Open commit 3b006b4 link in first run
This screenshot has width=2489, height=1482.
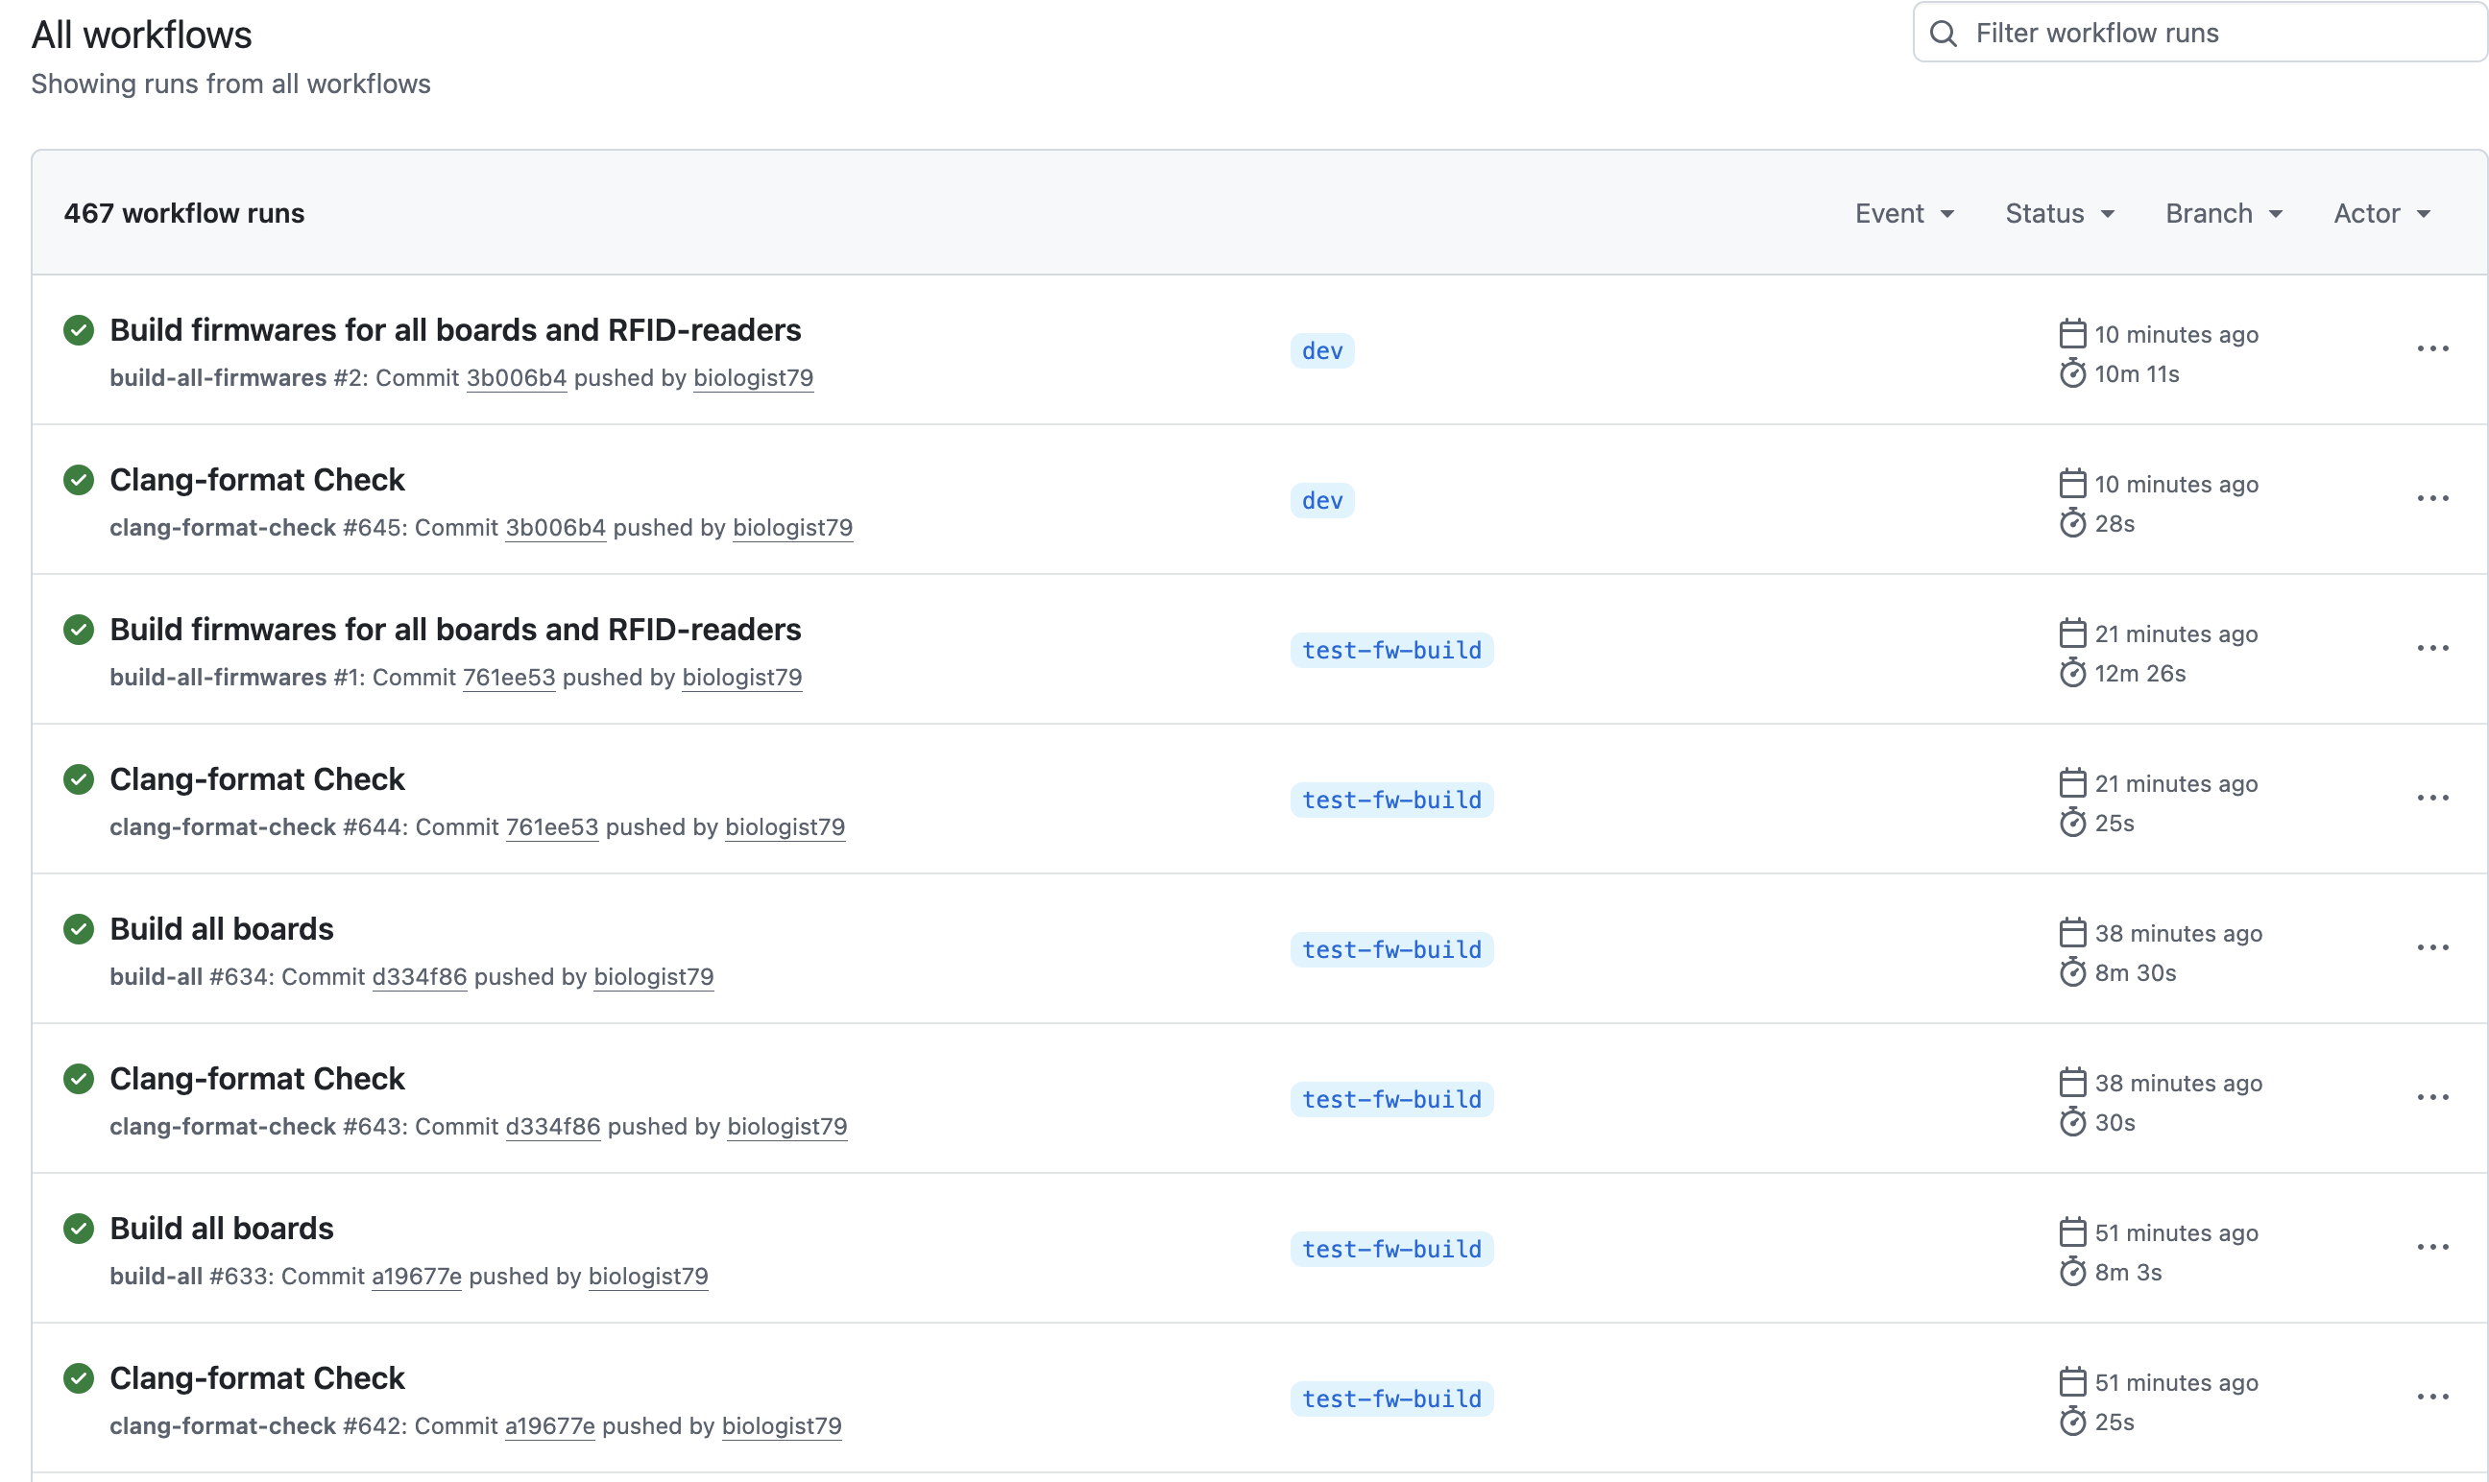click(x=517, y=377)
